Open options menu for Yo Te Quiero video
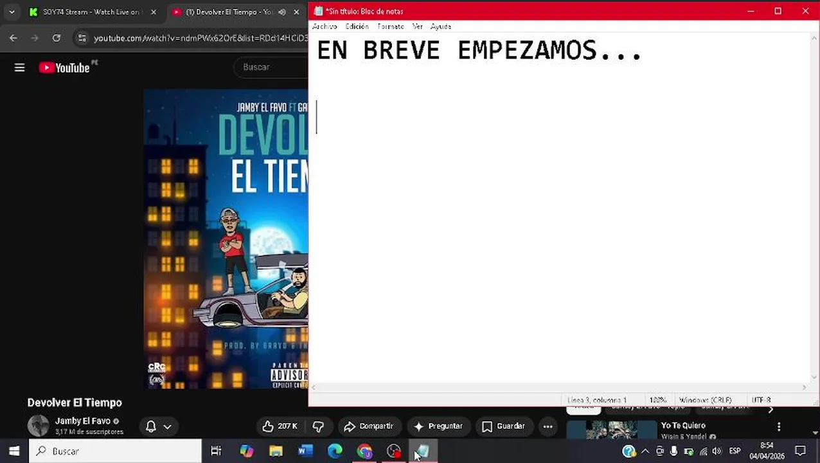 pos(779,426)
